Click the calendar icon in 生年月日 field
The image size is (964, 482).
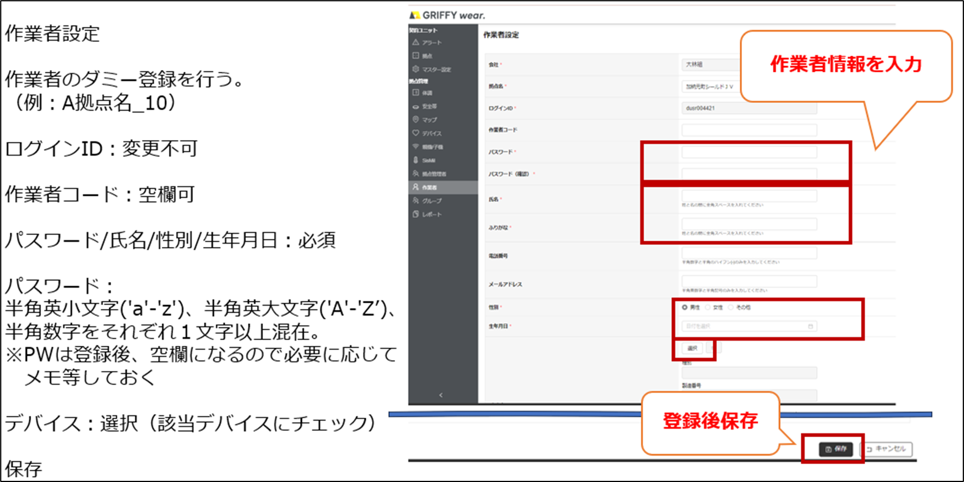click(x=810, y=326)
